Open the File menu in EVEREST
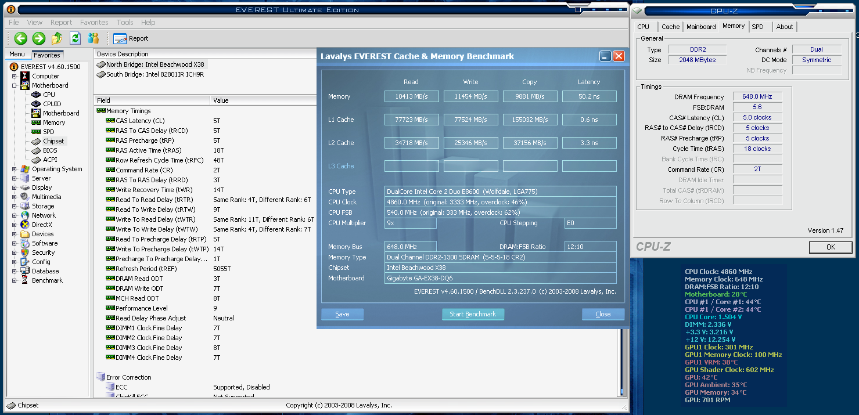859x415 pixels. click(x=14, y=23)
